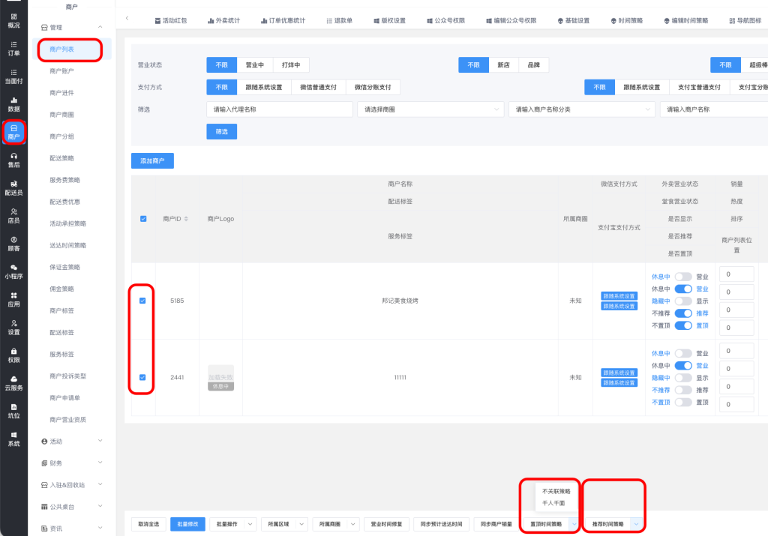Click the 请输入代理名称 input field
Viewport: 768px width, 536px height.
pos(279,109)
